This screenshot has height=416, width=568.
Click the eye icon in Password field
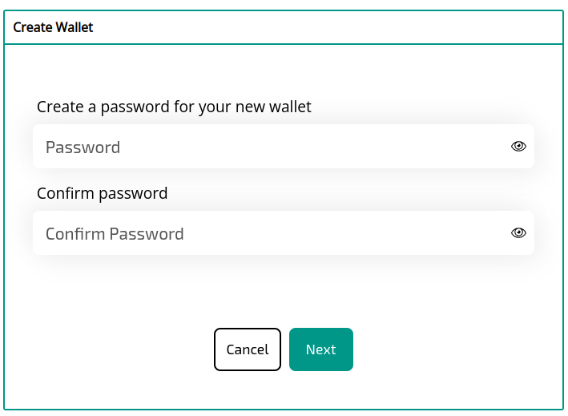518,147
